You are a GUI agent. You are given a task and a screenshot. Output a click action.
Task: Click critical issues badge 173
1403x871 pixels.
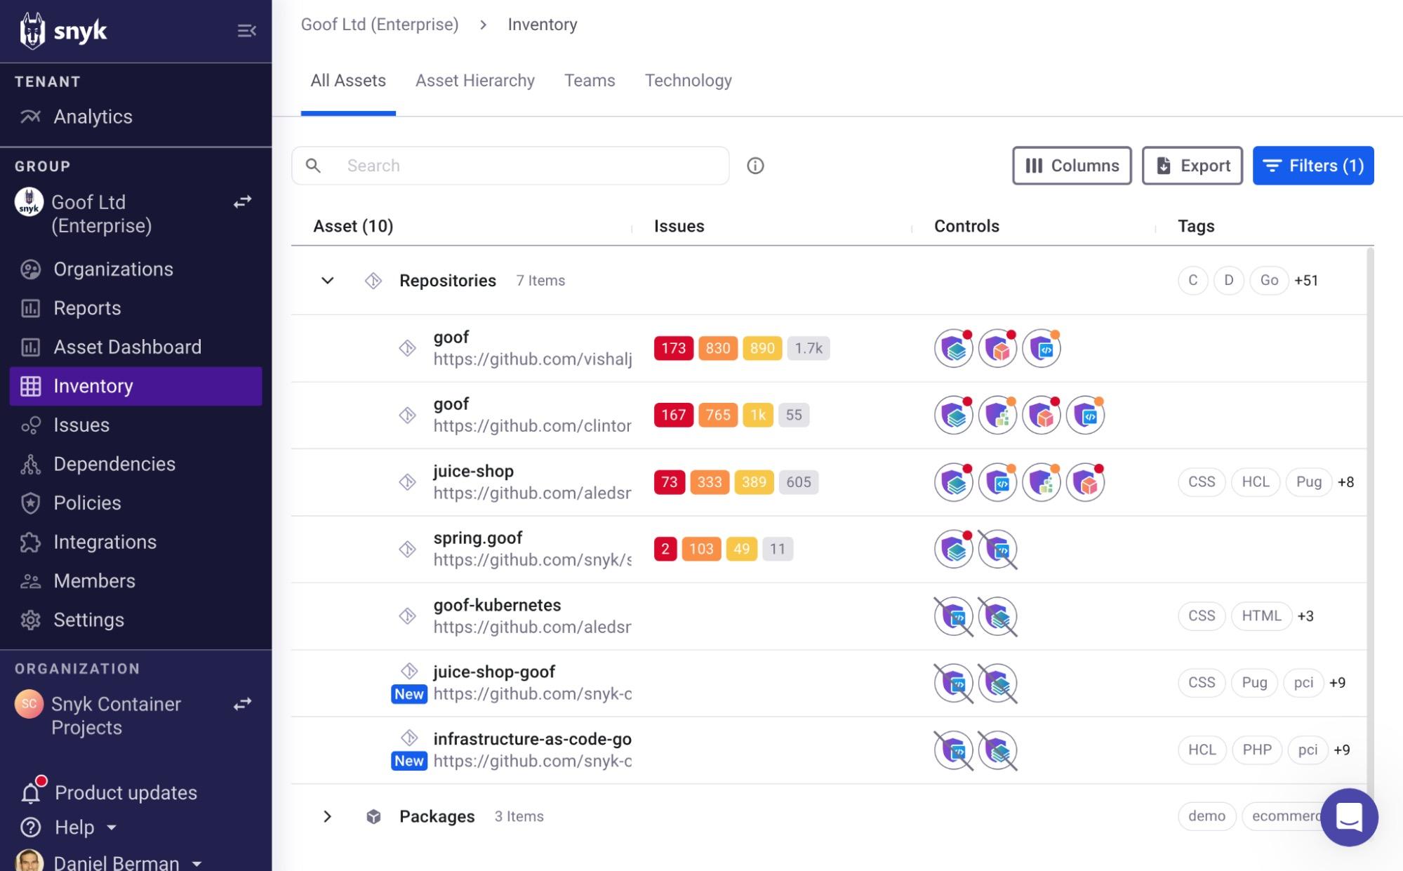coord(673,348)
